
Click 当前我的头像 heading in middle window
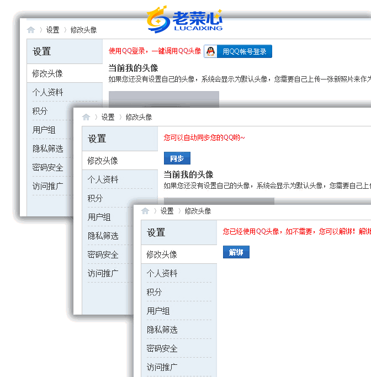point(188,174)
